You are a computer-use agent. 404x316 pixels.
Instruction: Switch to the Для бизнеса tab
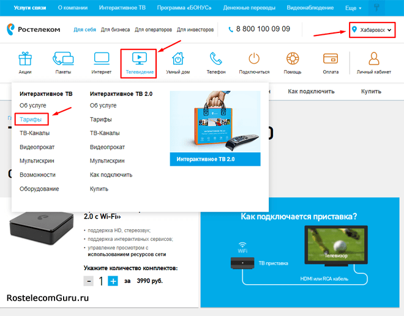[x=114, y=29]
